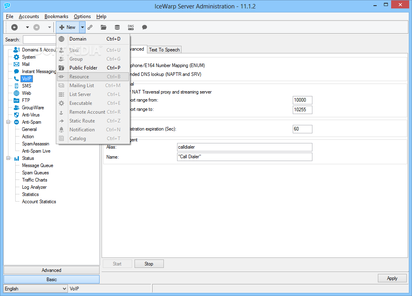Click the VoIP phone icon
The width and height of the screenshot is (412, 296).
pos(16,79)
